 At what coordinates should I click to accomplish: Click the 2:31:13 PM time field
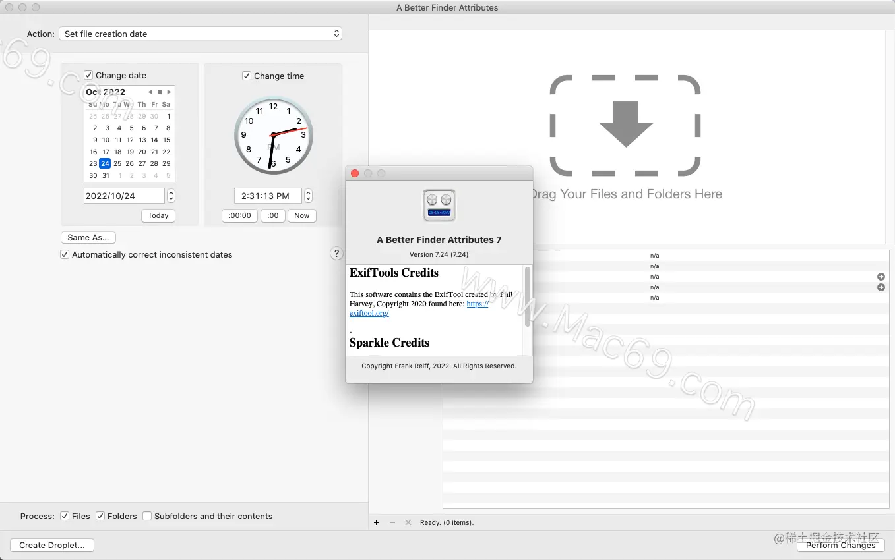pos(268,196)
